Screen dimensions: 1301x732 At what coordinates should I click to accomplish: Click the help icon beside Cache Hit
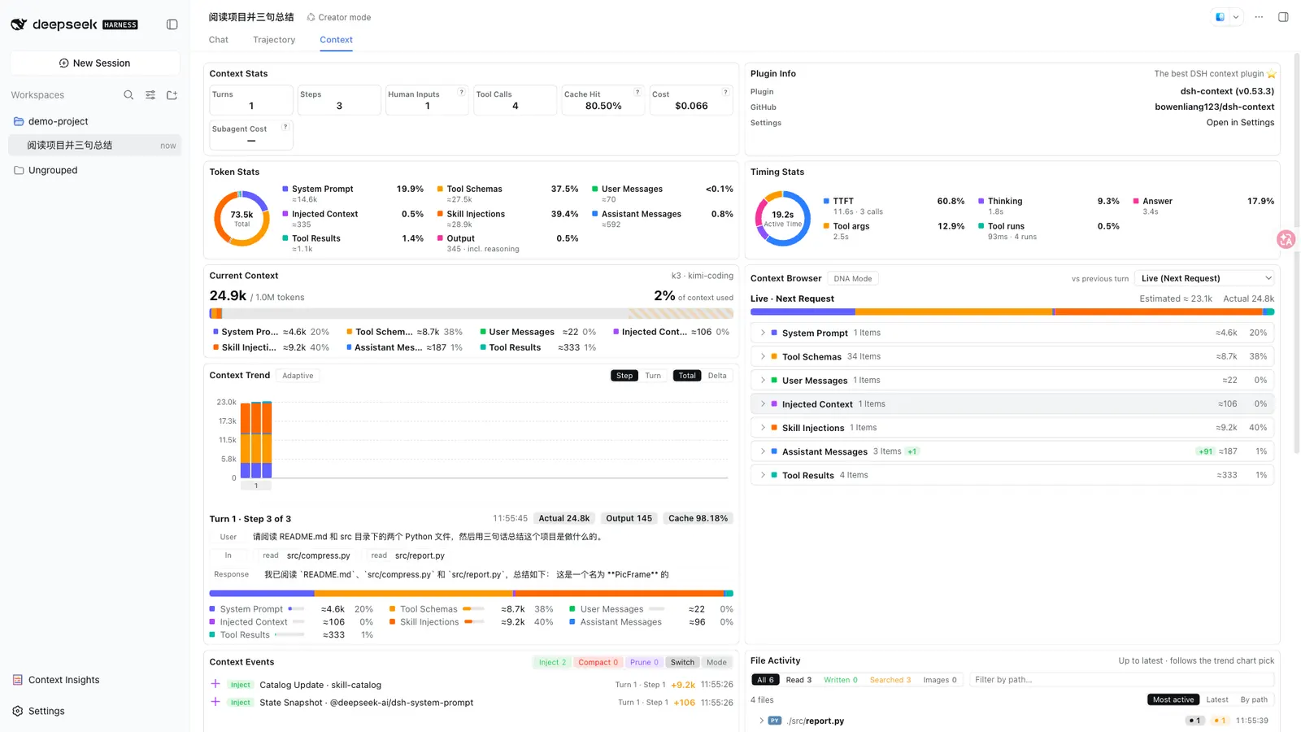[x=637, y=92]
